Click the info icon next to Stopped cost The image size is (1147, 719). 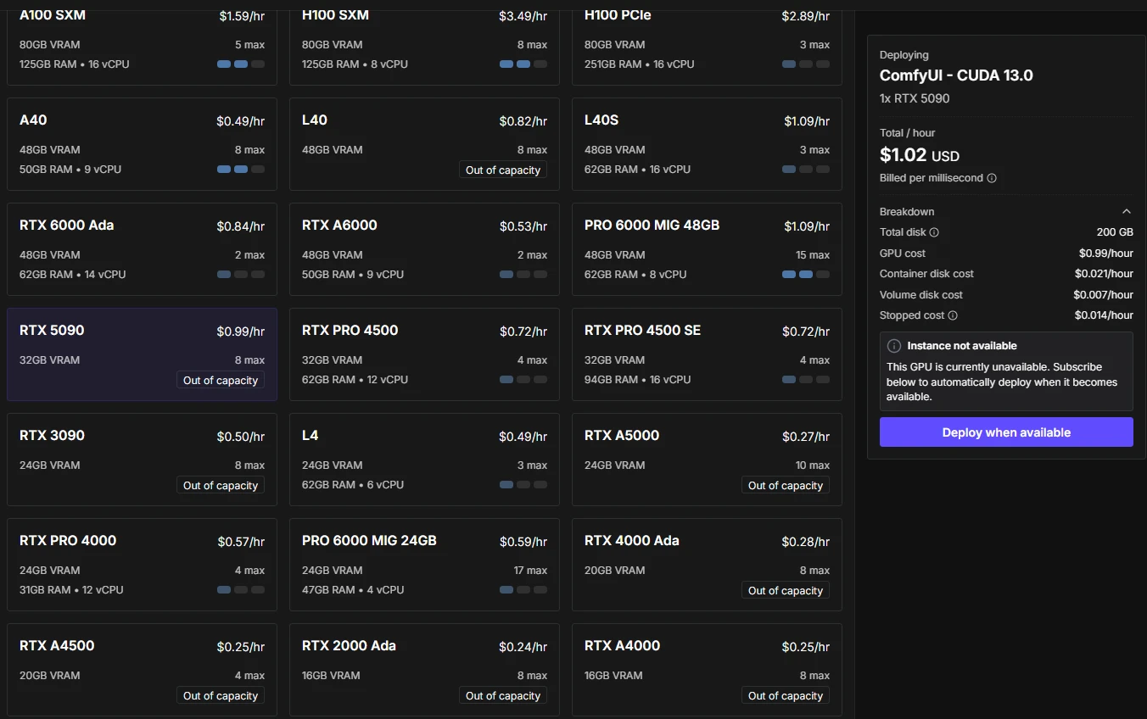[x=953, y=315]
